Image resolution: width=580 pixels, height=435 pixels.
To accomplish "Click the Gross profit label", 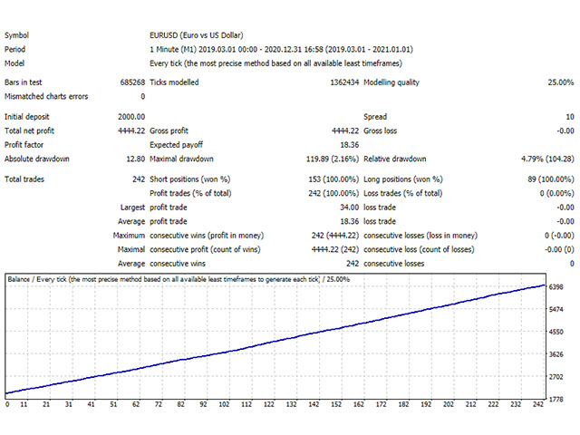I will tap(169, 130).
